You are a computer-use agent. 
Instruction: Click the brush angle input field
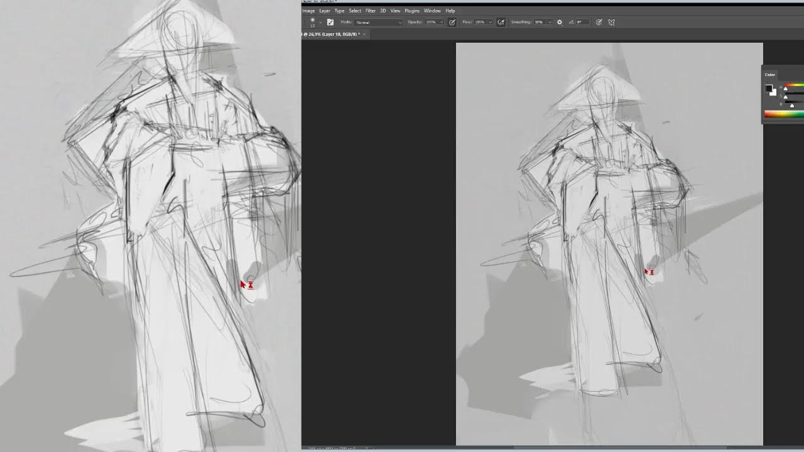(x=582, y=22)
